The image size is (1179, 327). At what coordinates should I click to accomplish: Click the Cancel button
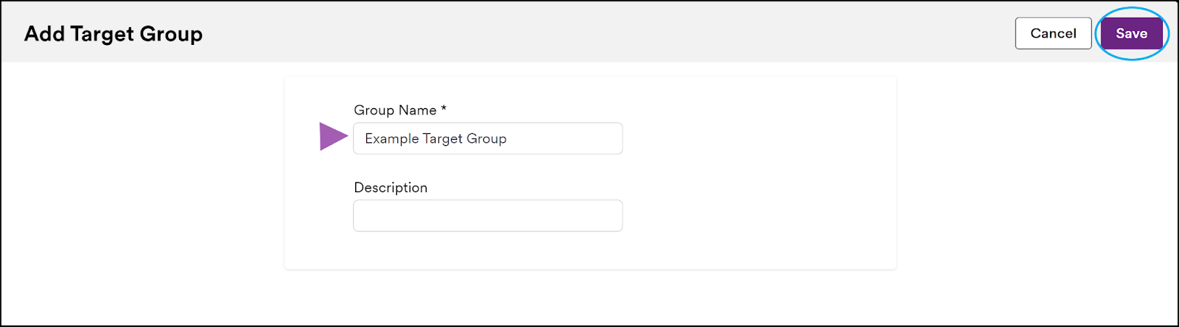[x=1053, y=33]
